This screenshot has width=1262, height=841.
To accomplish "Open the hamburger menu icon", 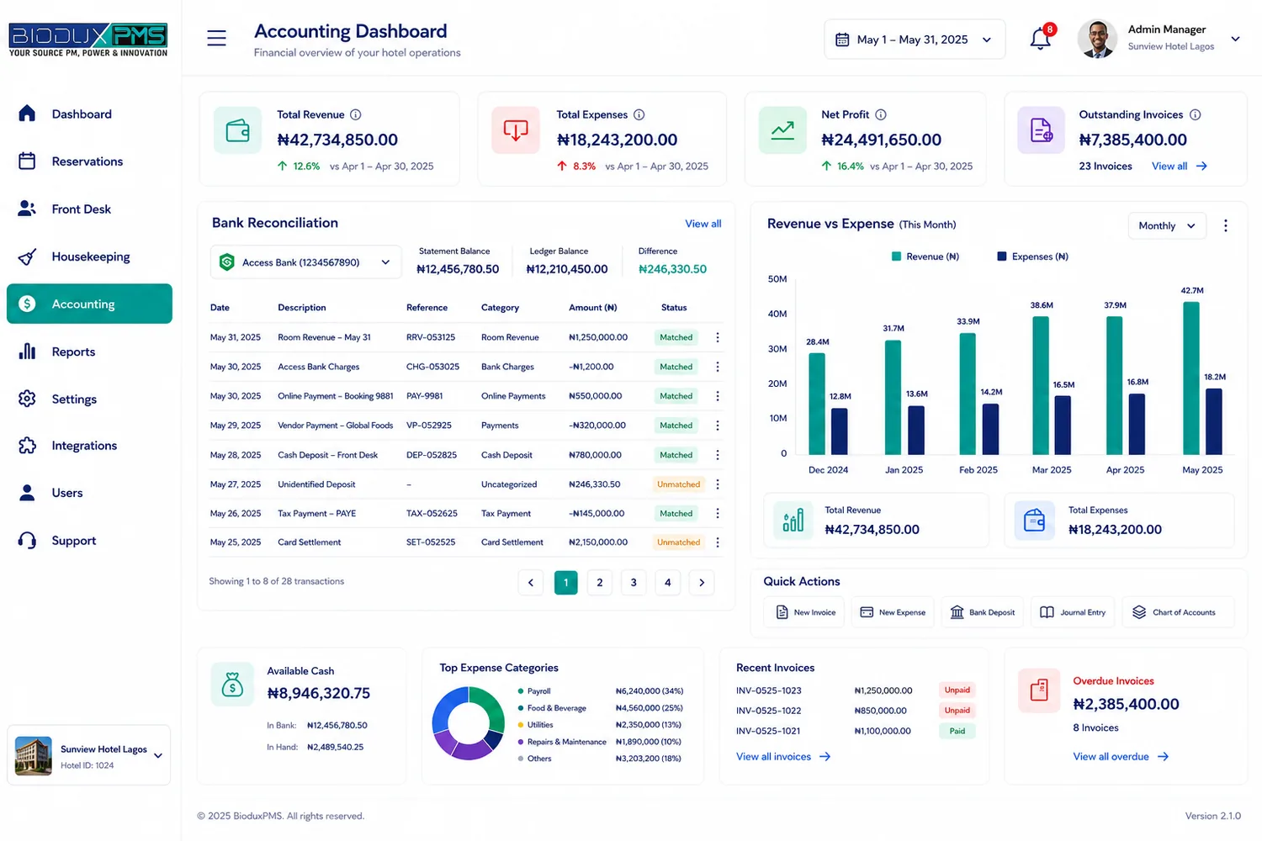I will click(216, 39).
